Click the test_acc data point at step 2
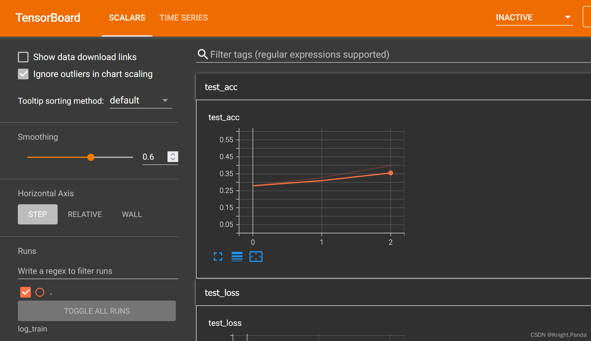The width and height of the screenshot is (591, 341). click(x=391, y=173)
